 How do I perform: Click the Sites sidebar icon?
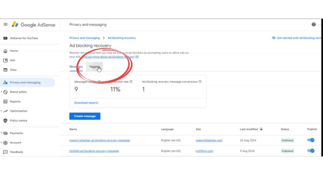tap(5, 70)
